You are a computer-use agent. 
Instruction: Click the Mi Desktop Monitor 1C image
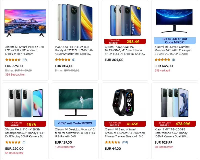pos(76,102)
